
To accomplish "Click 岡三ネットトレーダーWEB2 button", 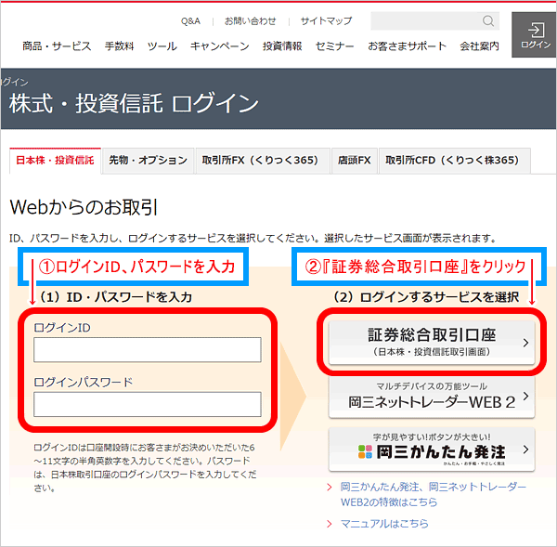I will [x=432, y=397].
